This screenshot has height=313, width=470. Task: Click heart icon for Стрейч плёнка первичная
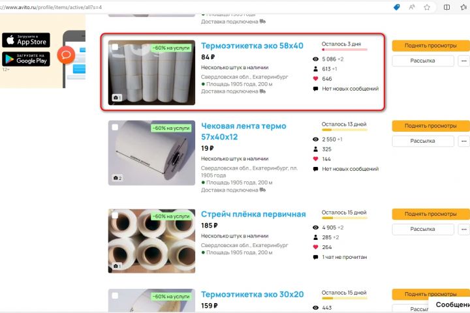click(x=315, y=247)
